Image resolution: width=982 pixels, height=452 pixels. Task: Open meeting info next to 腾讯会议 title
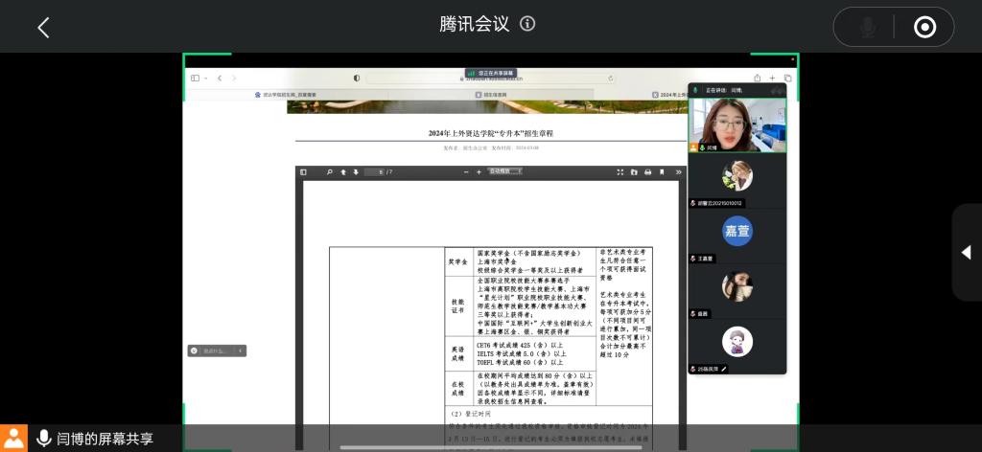coord(527,24)
